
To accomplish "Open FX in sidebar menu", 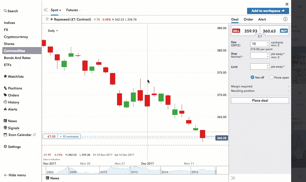I will [x=6, y=30].
